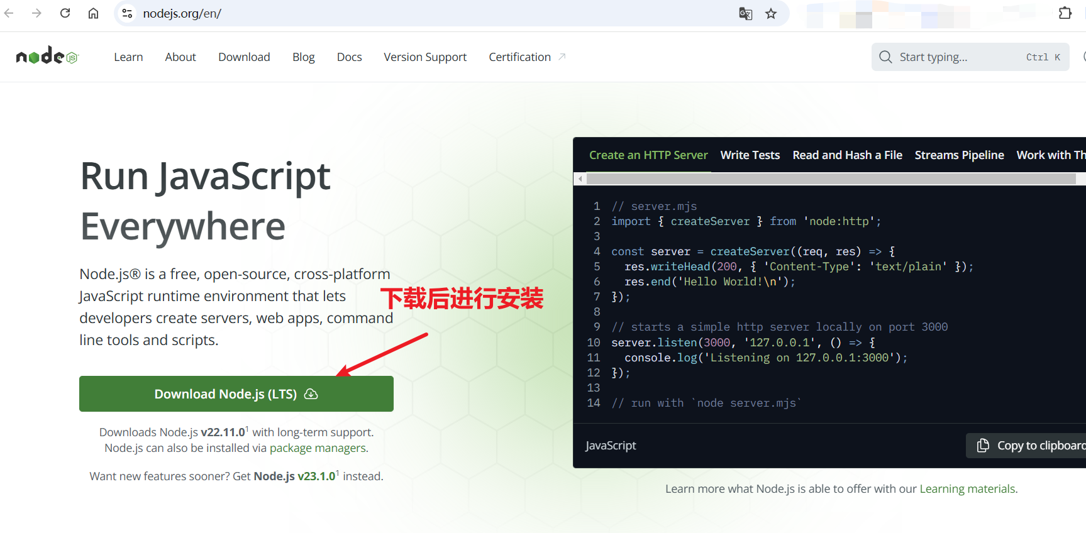Image resolution: width=1086 pixels, height=533 pixels.
Task: Open the v22.11.0 version link
Action: tap(223, 432)
